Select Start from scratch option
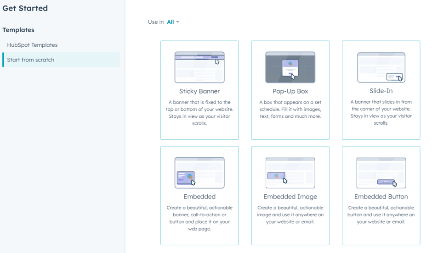 coord(61,60)
